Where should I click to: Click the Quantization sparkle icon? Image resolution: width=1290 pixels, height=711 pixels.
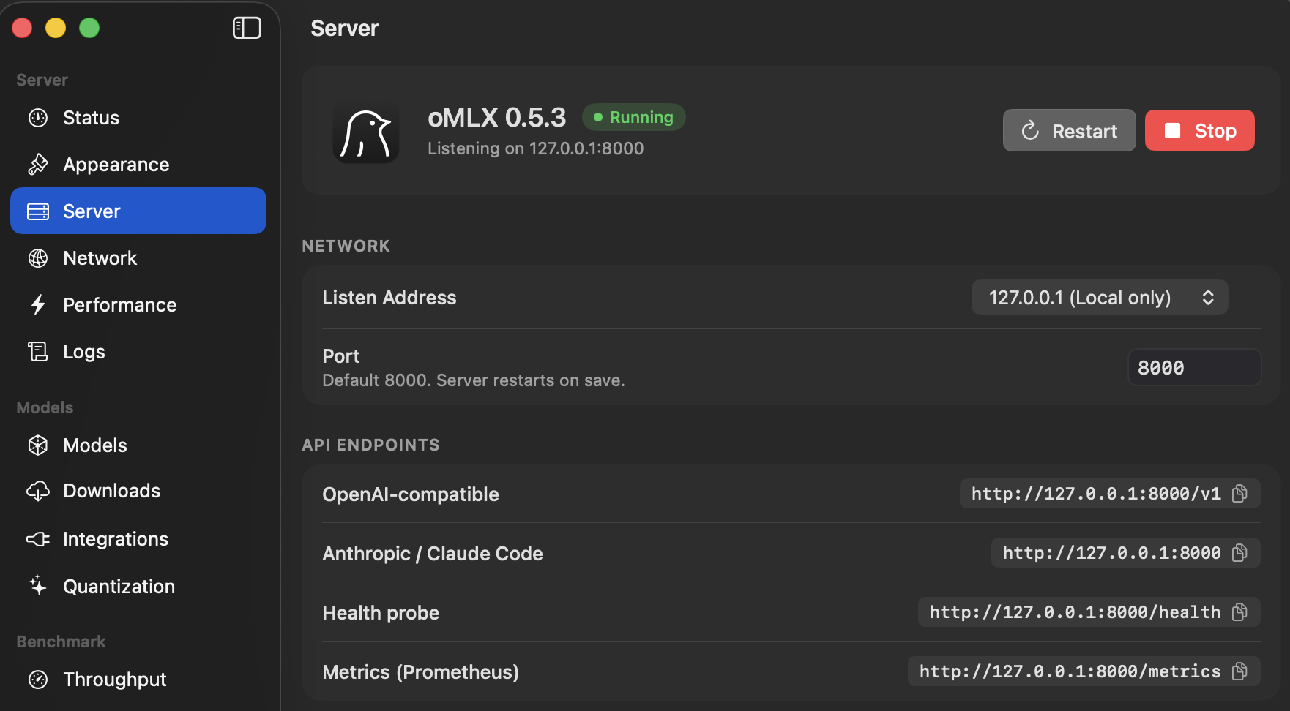click(38, 586)
